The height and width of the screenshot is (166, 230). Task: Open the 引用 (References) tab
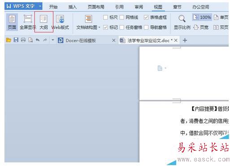pyautogui.click(x=119, y=7)
